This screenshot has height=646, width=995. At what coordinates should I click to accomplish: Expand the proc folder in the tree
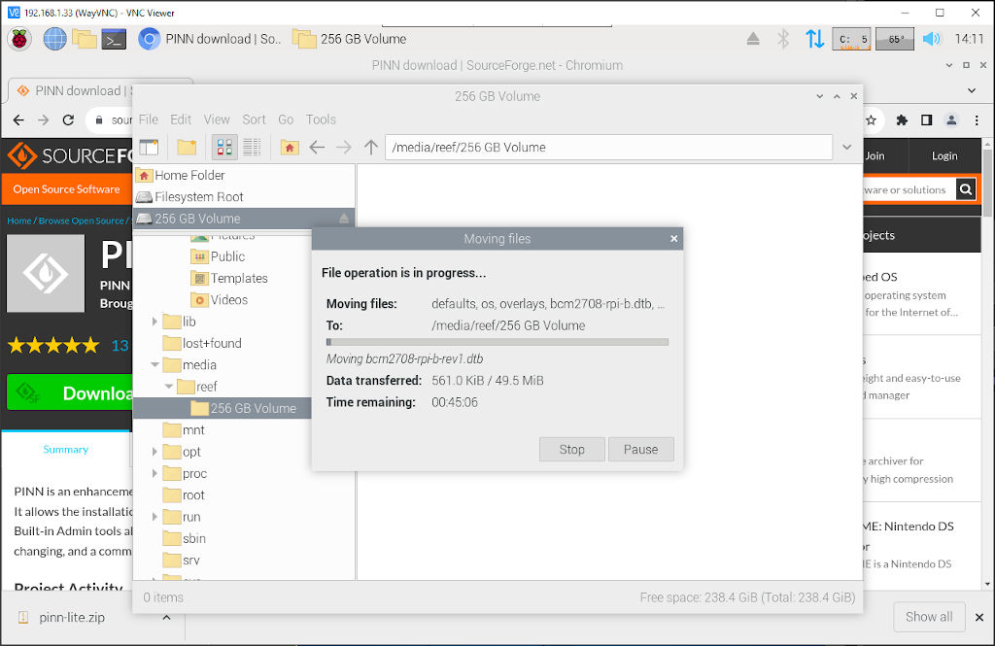(154, 473)
